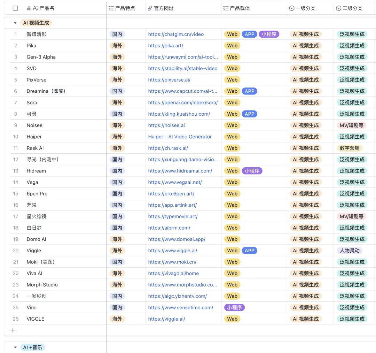Toggle the select-all checkbox in header

tap(15, 8)
